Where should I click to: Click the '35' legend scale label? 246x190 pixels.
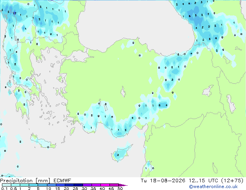tap(93, 188)
